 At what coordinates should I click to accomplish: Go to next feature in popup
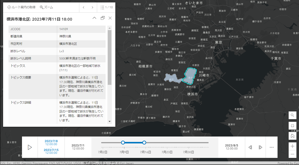click(92, 7)
